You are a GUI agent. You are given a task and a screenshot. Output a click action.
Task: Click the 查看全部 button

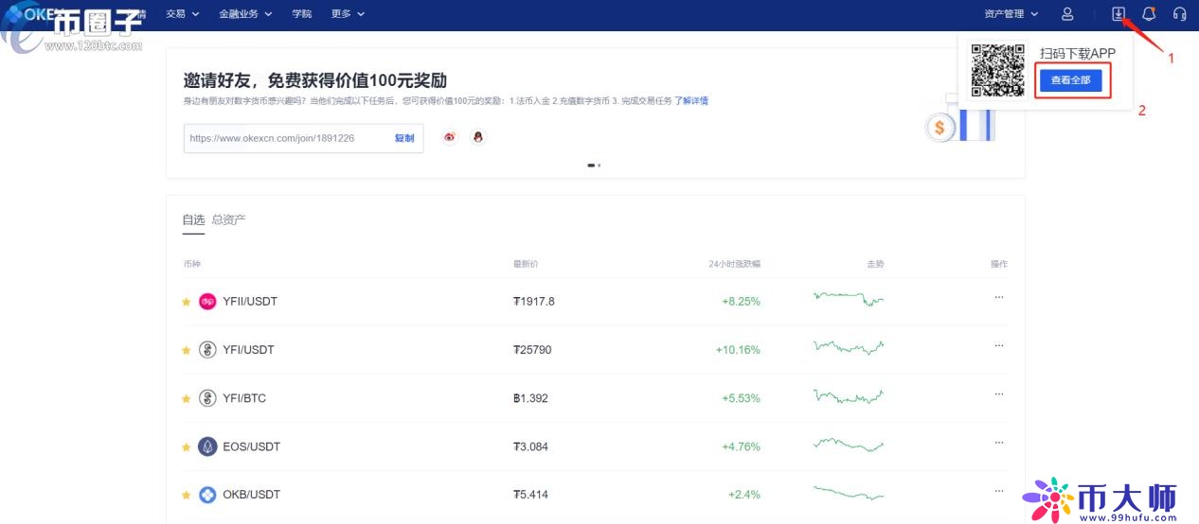pyautogui.click(x=1070, y=80)
